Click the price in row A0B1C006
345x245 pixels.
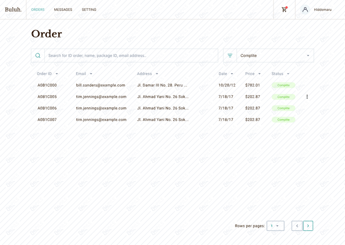[253, 108]
